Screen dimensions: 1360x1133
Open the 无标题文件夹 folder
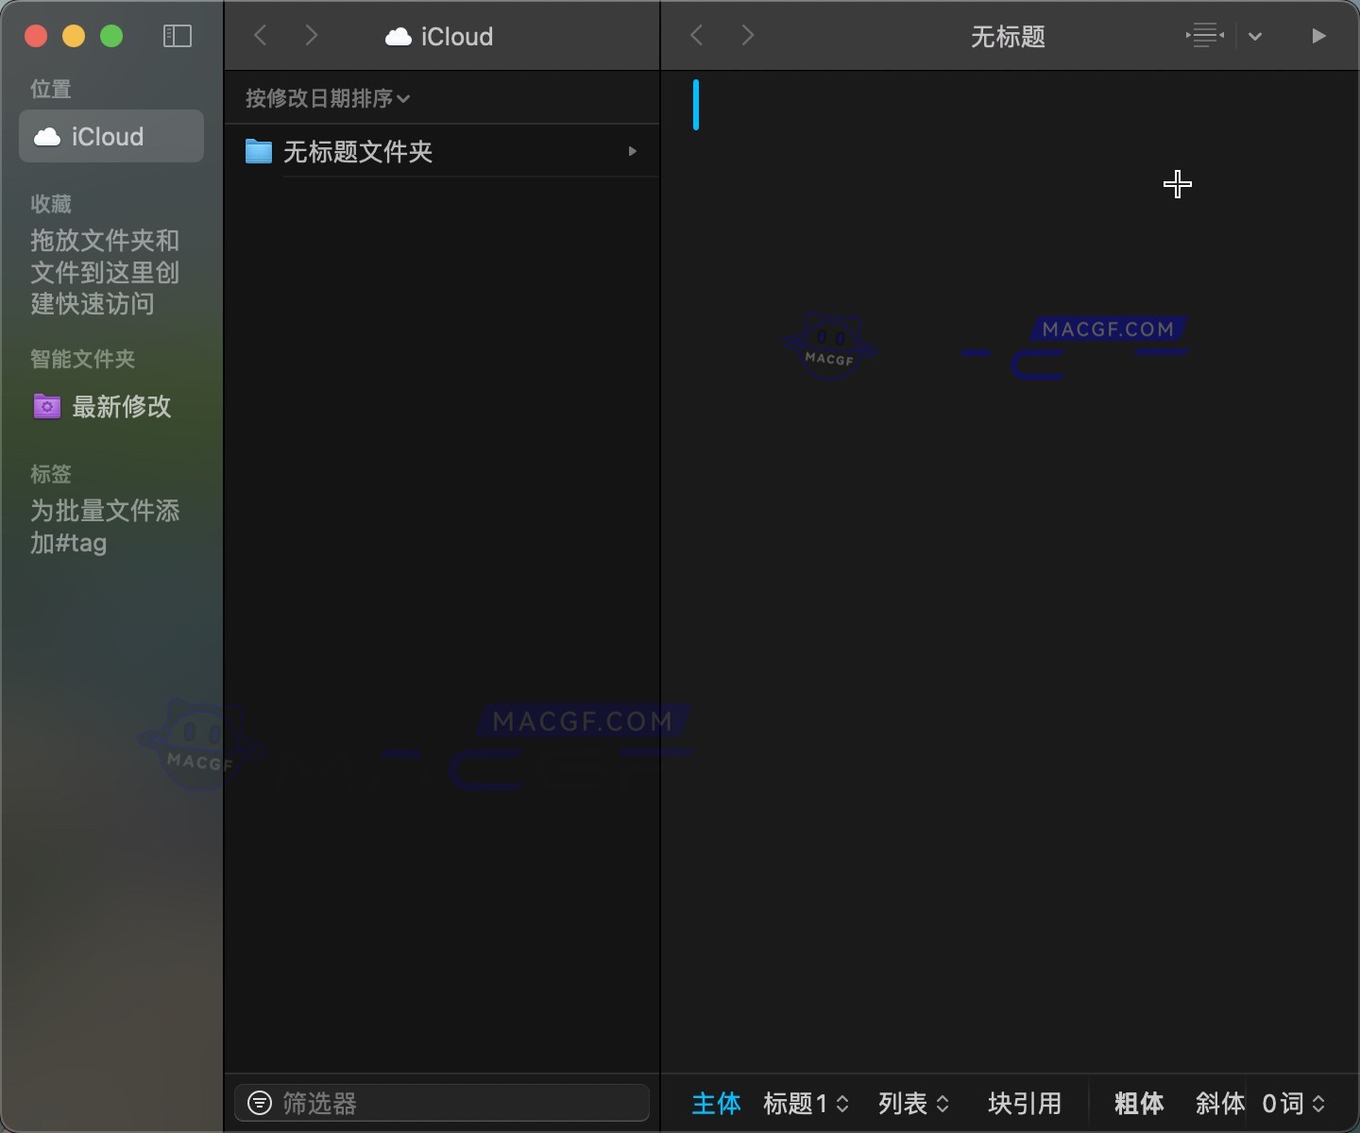point(359,152)
